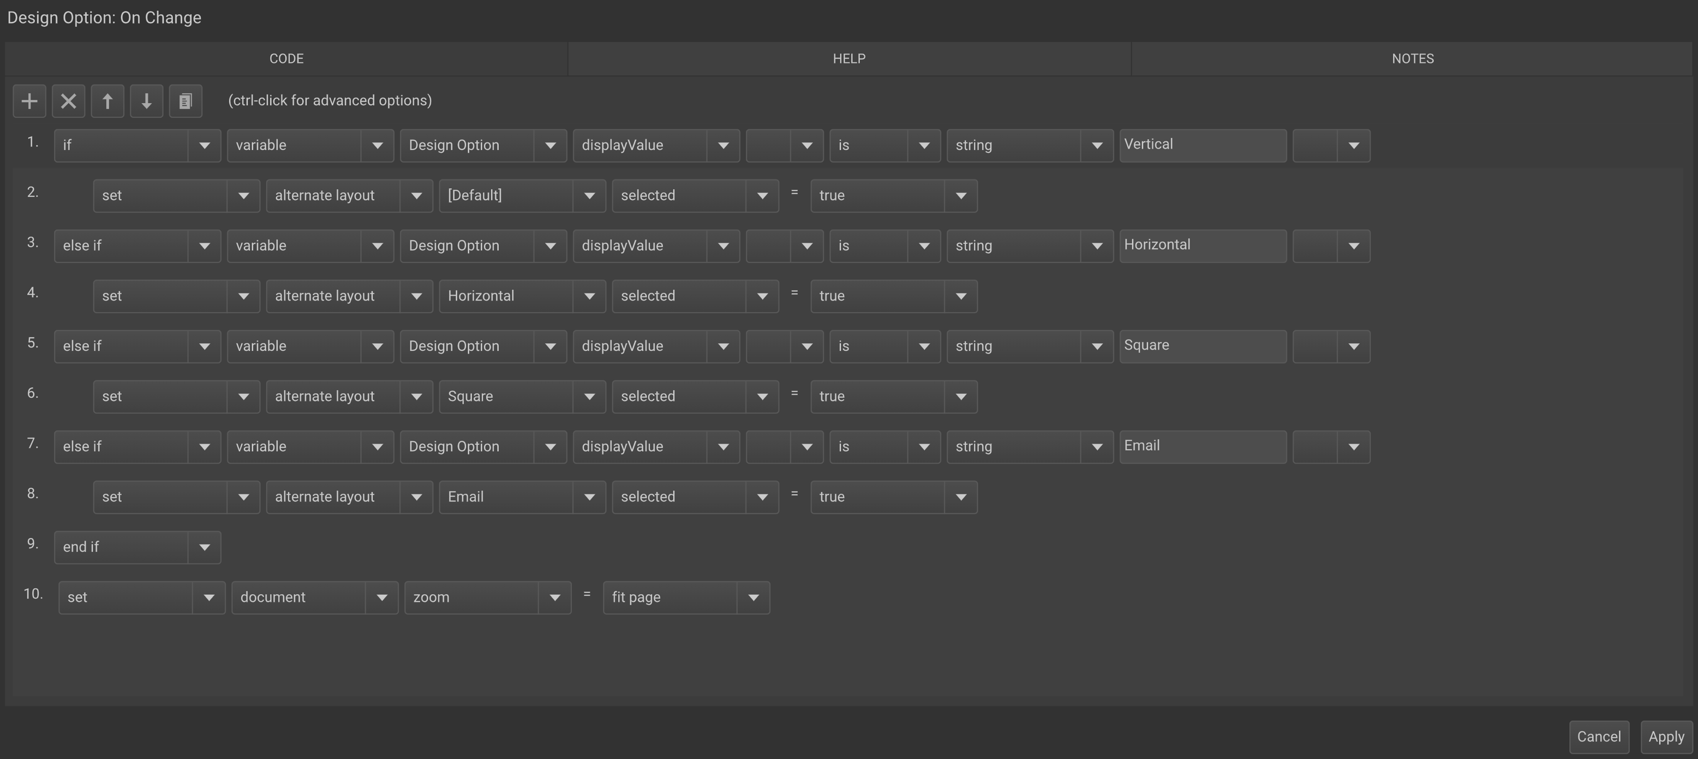Select the CODE tab
This screenshot has height=759, width=1698.
[x=286, y=59]
